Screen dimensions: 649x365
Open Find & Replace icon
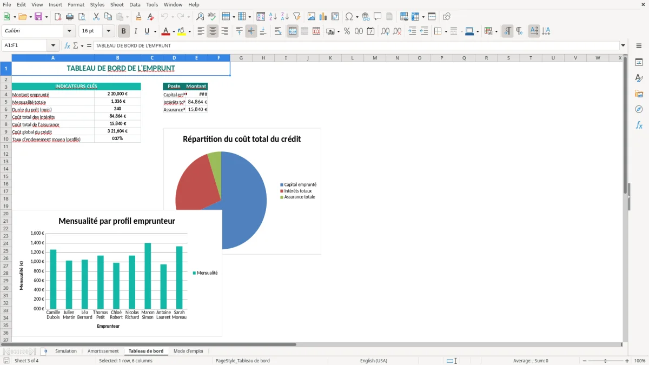200,17
